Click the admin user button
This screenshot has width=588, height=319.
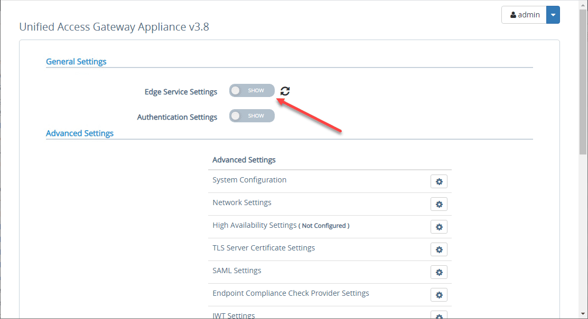(x=524, y=14)
